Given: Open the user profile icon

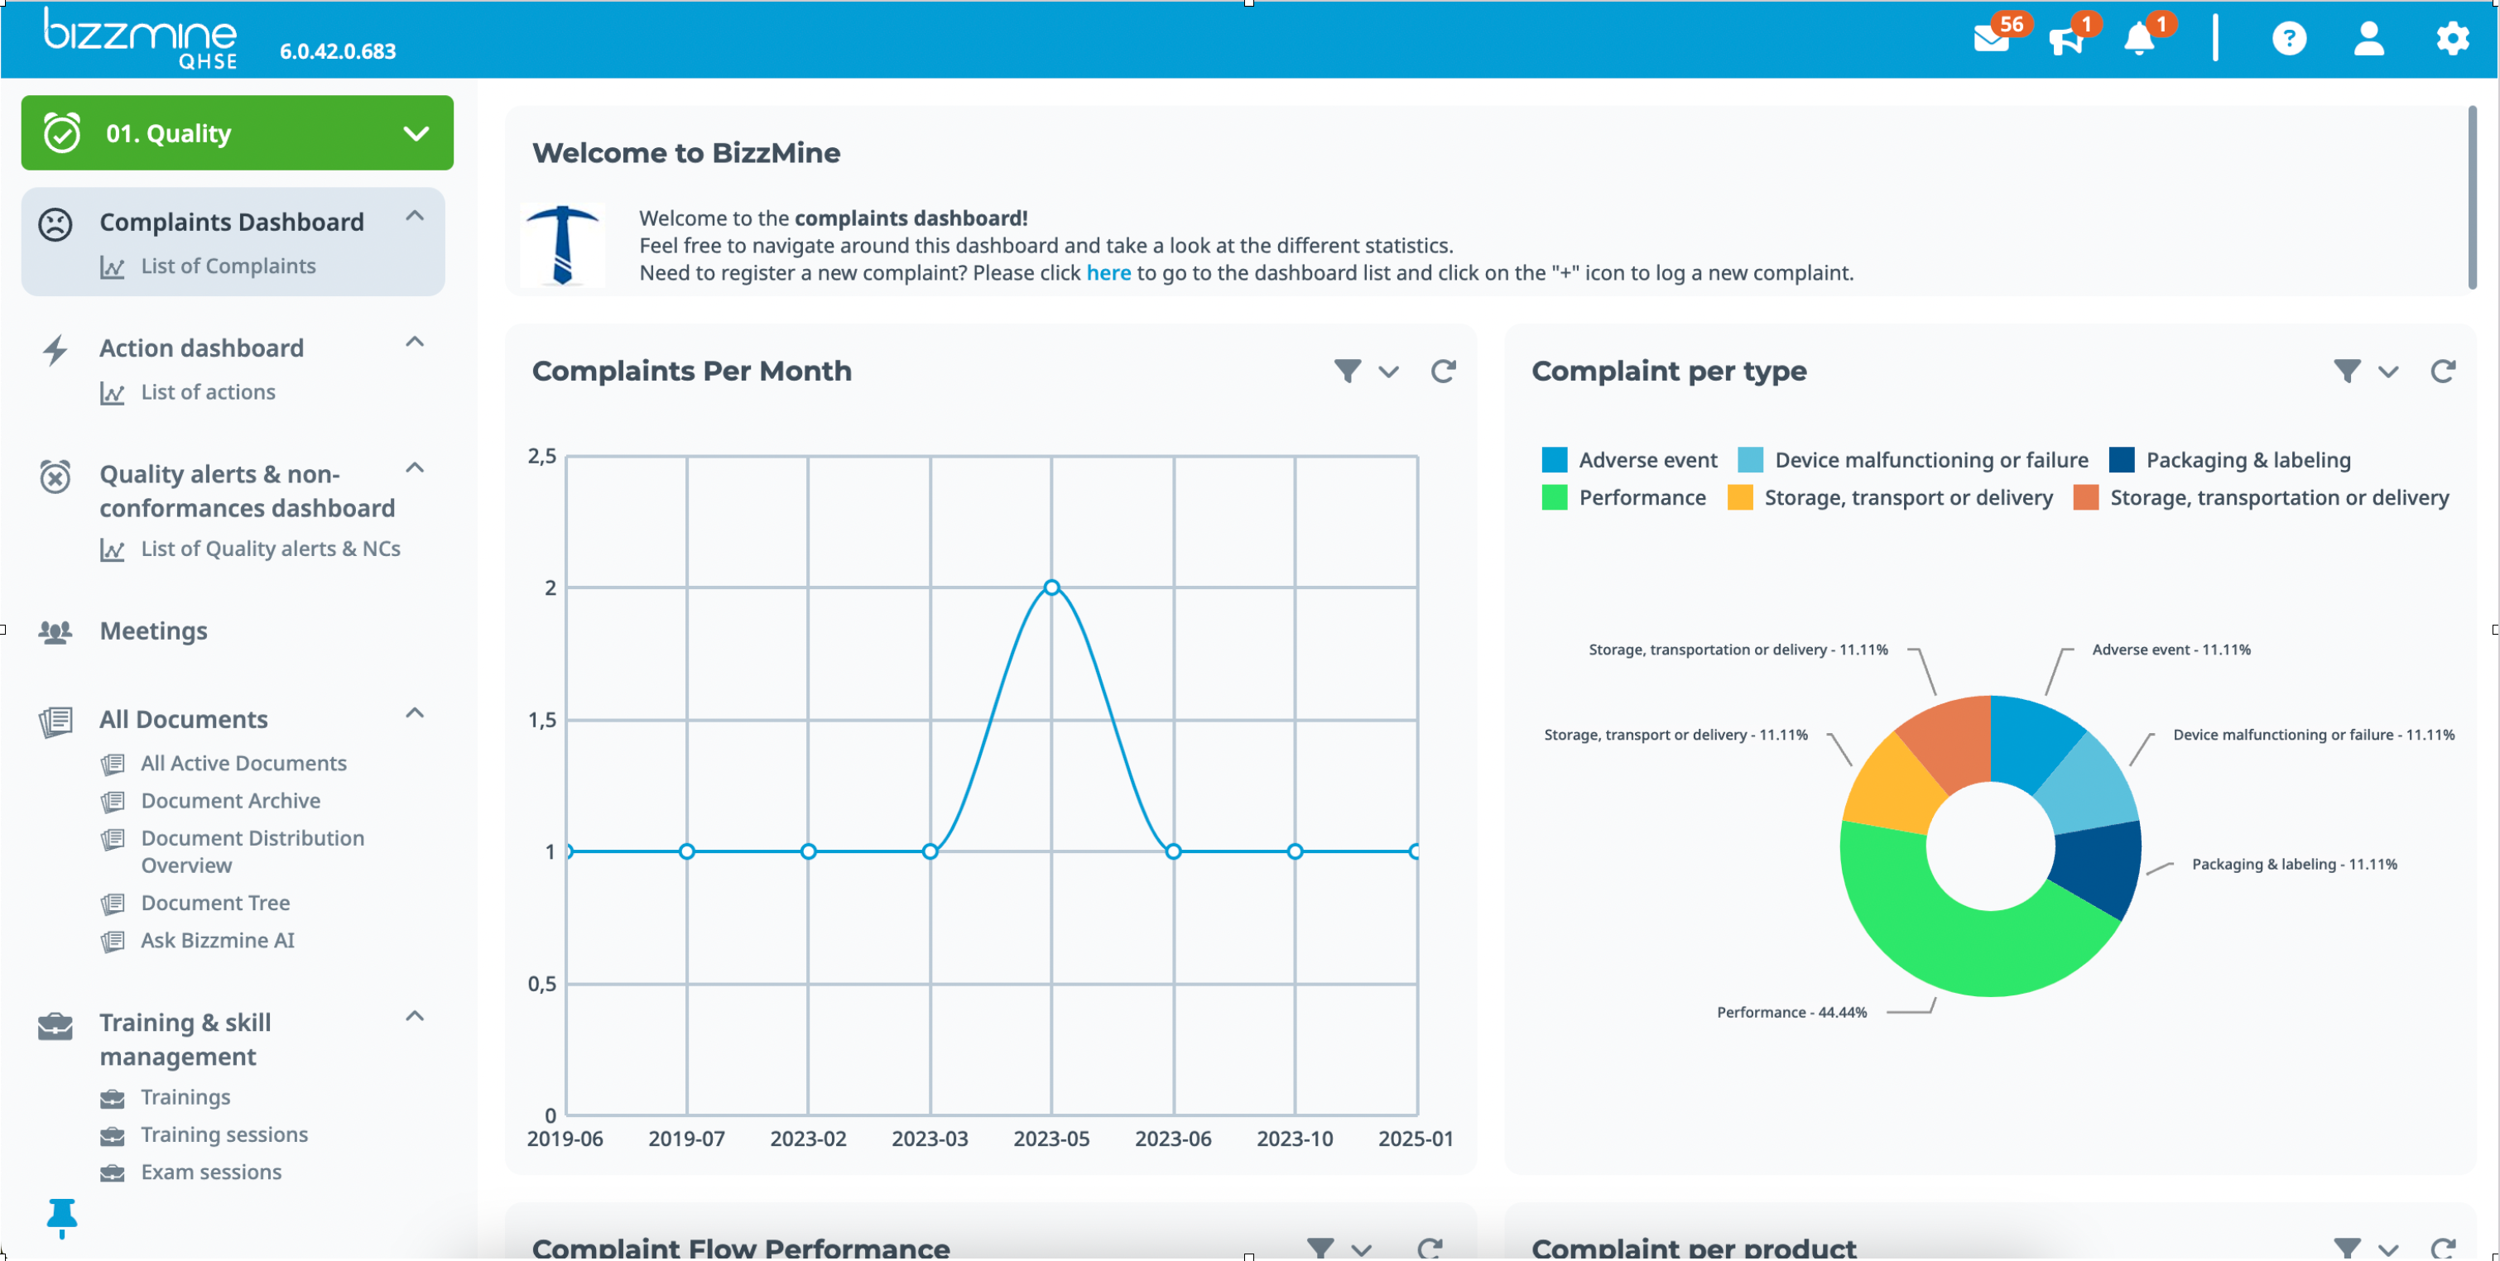Looking at the screenshot, I should [x=2369, y=39].
